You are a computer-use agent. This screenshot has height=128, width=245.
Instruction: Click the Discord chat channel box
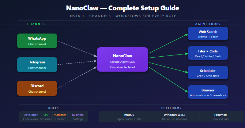[x=37, y=88]
